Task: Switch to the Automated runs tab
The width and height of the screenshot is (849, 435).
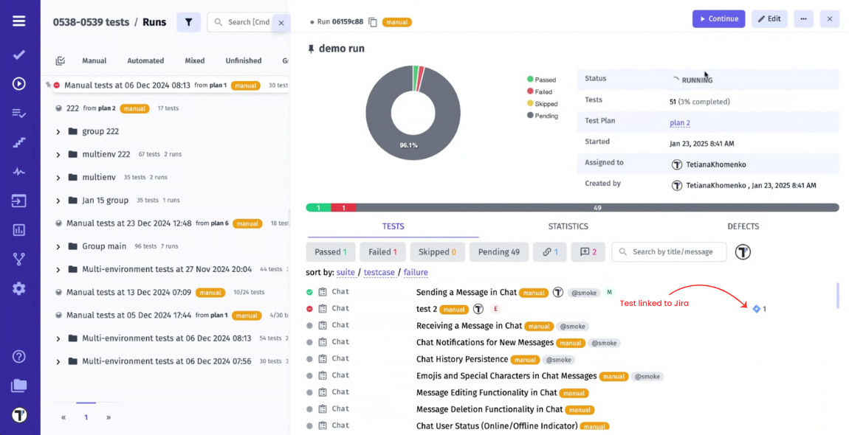Action: pyautogui.click(x=145, y=60)
